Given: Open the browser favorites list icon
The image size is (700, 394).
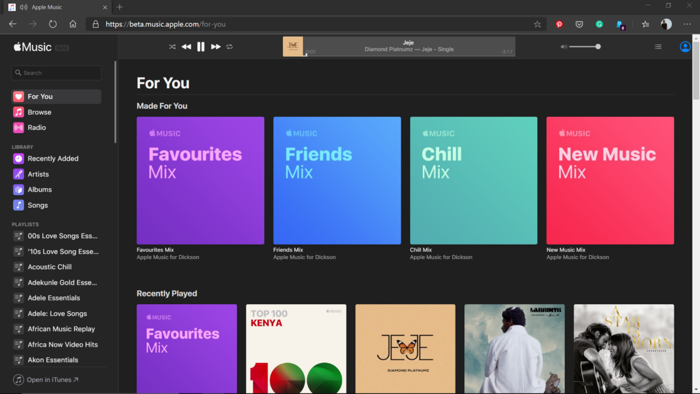Looking at the screenshot, I should (645, 24).
